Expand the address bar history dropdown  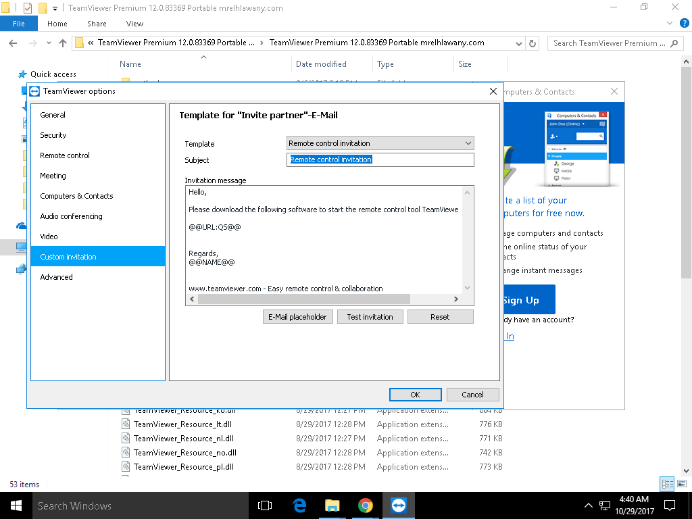[519, 43]
